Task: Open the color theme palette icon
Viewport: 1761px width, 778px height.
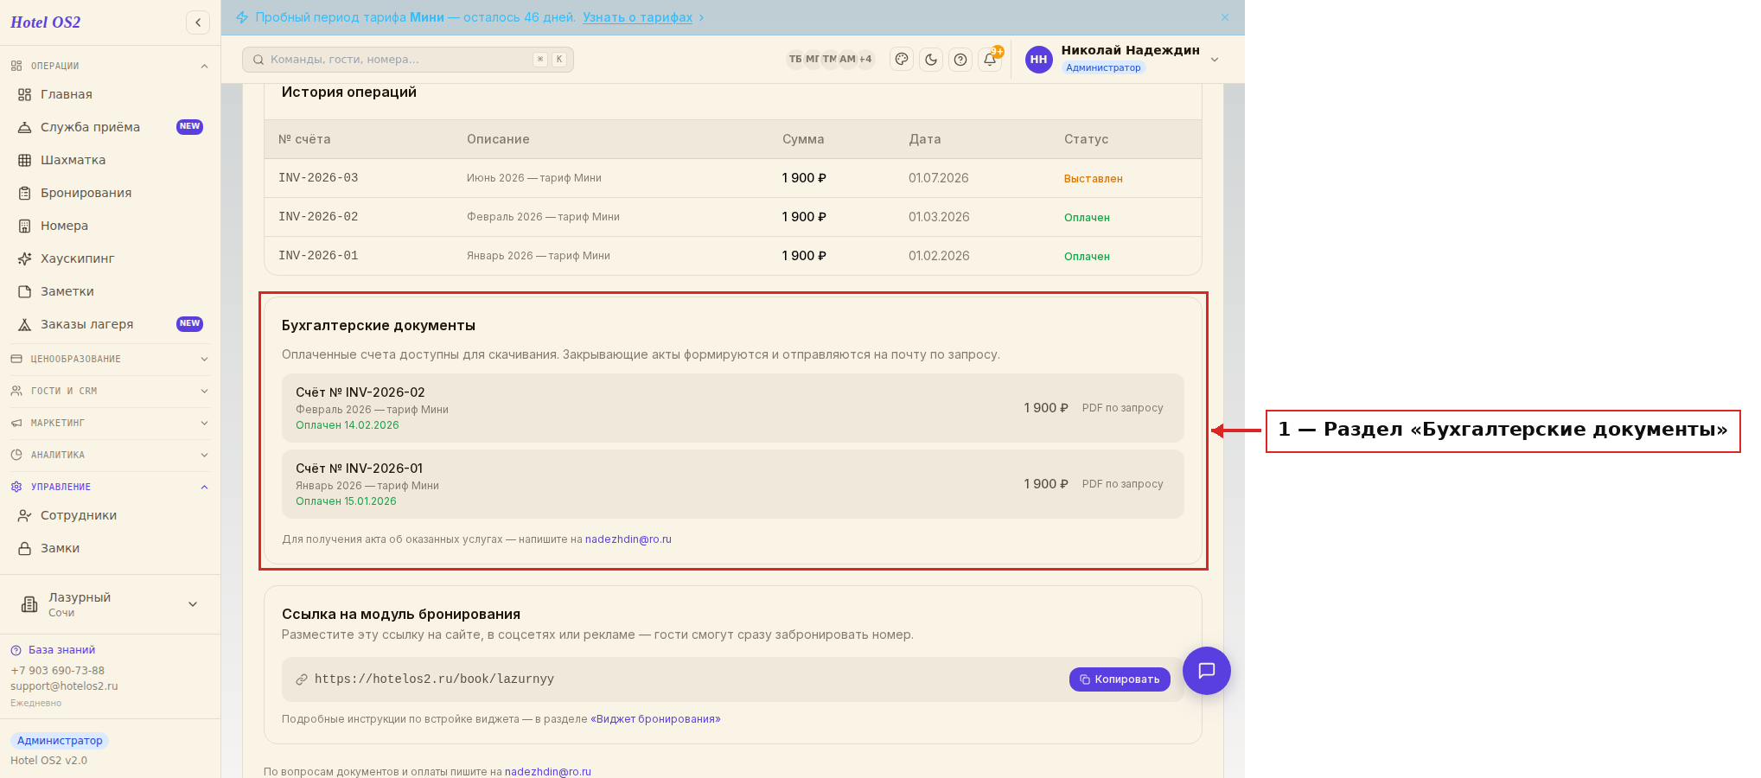Action: (902, 60)
